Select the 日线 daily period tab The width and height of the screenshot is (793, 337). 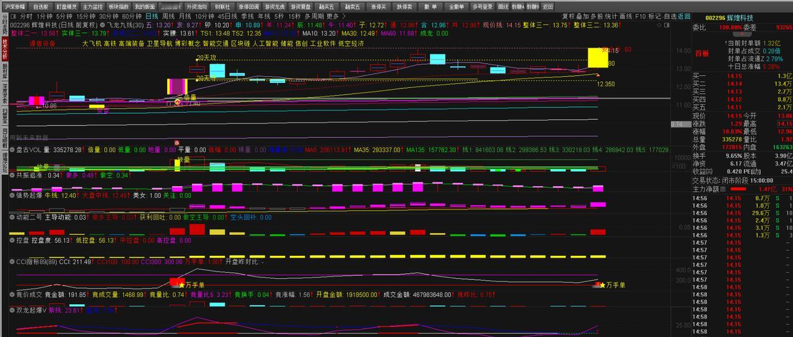pos(151,16)
